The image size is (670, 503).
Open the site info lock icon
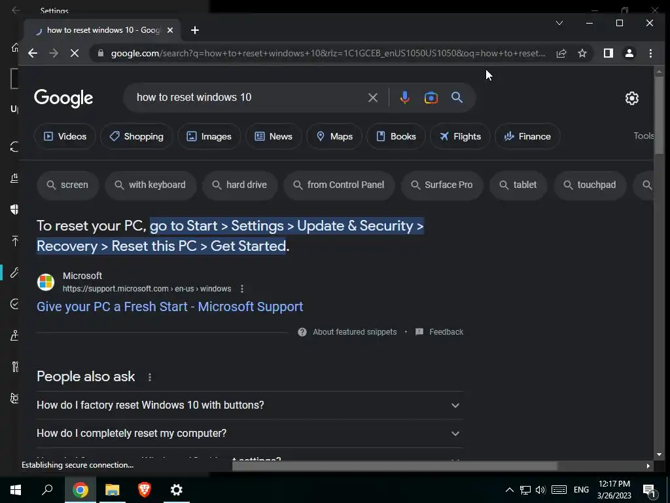[101, 53]
